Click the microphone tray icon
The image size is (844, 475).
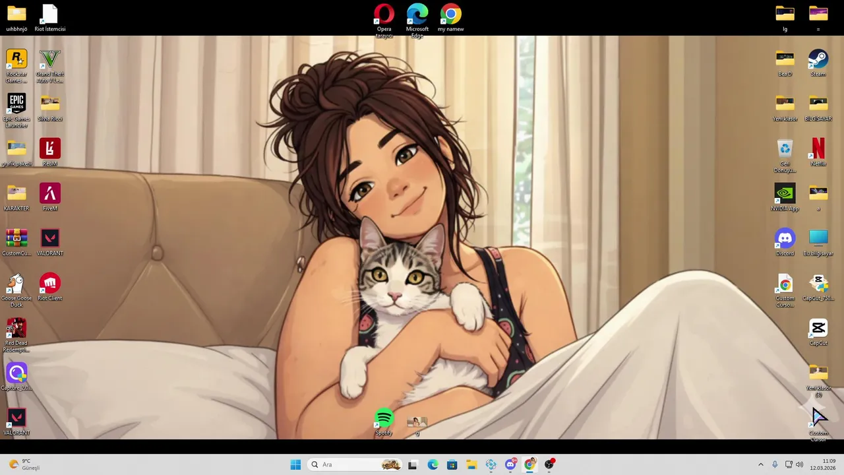click(x=775, y=464)
